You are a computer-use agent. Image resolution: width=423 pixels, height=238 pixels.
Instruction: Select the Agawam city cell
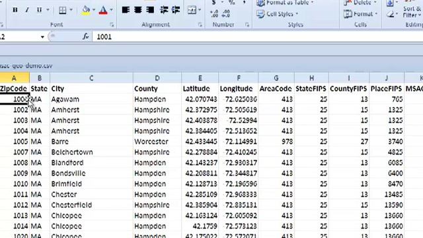pyautogui.click(x=91, y=99)
